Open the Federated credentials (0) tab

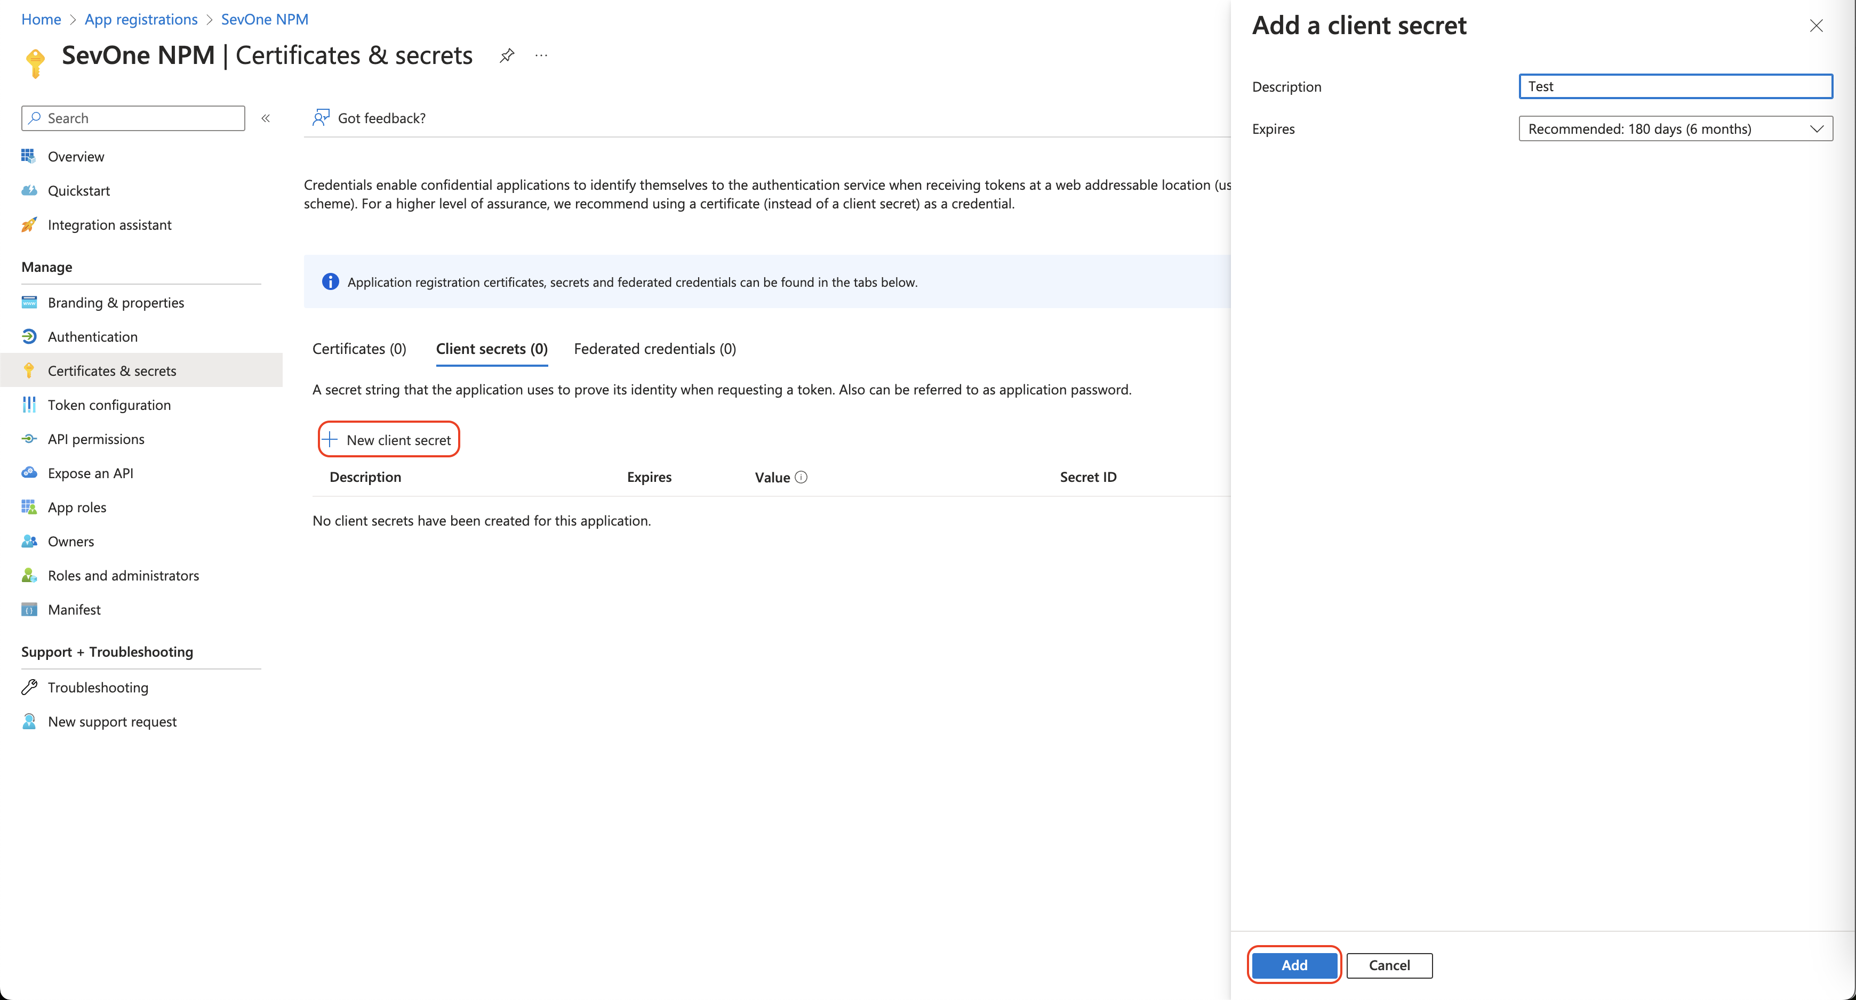tap(654, 349)
